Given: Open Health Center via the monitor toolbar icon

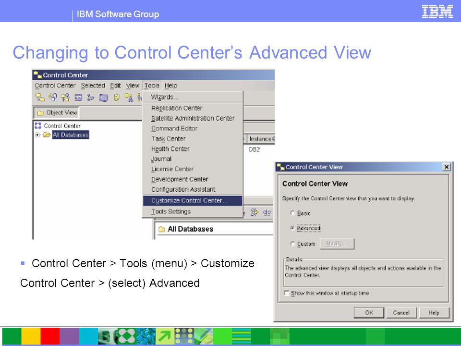Looking at the screenshot, I should tap(104, 98).
